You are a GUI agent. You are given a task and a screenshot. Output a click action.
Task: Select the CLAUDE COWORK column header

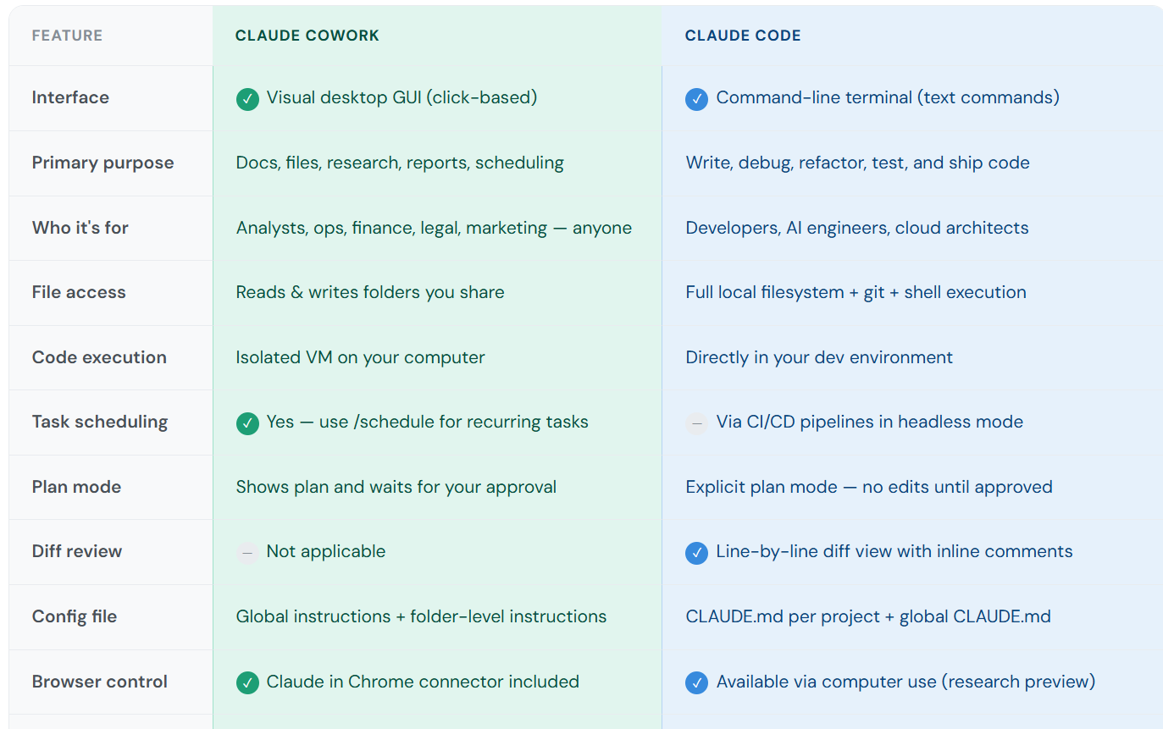(x=307, y=36)
